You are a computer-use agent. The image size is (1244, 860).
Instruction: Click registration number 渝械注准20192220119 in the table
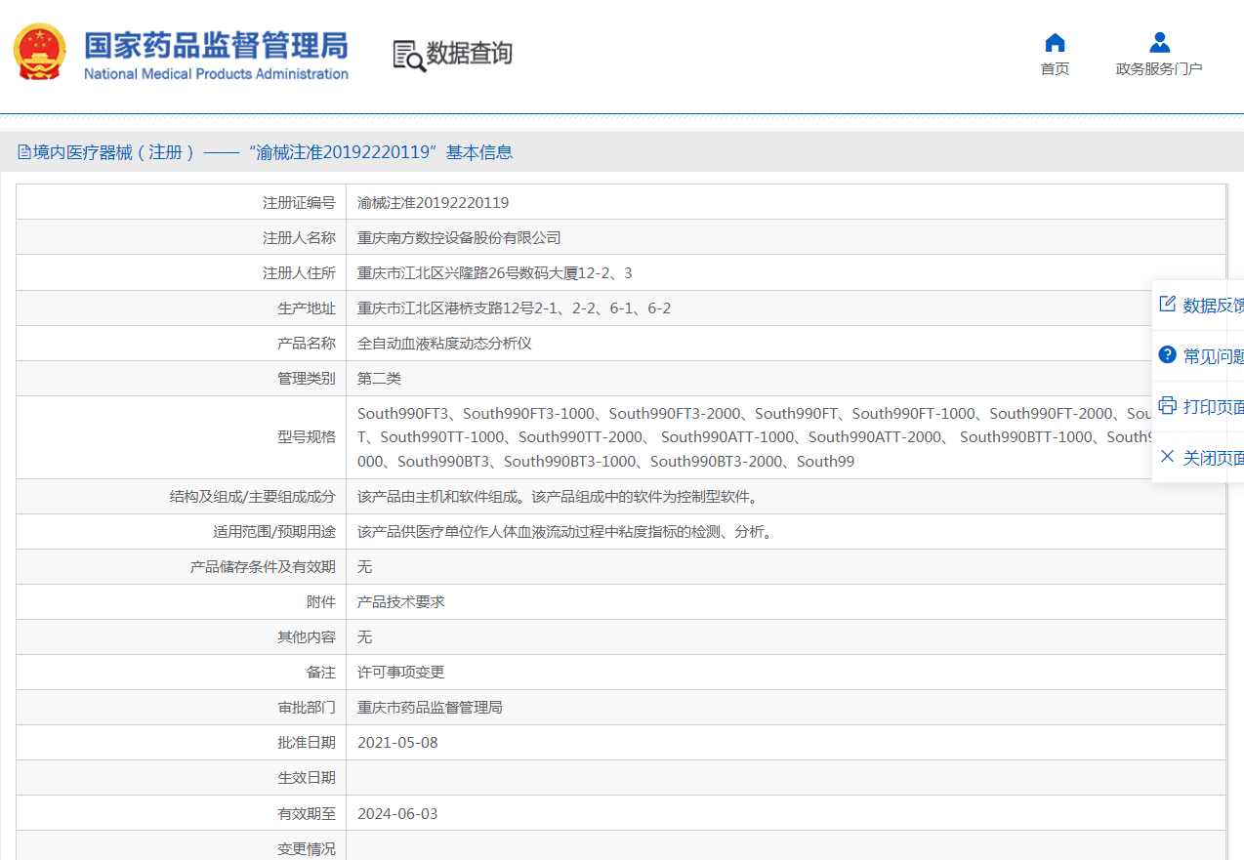pos(434,203)
